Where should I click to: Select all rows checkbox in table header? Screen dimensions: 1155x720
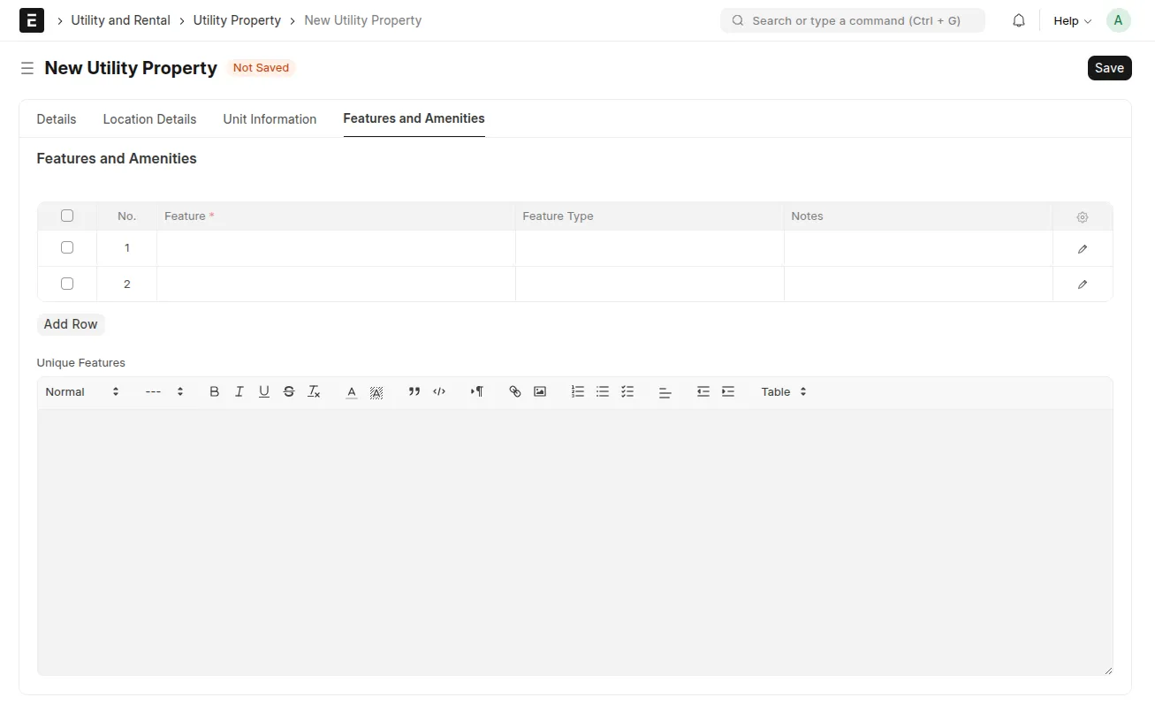(67, 216)
